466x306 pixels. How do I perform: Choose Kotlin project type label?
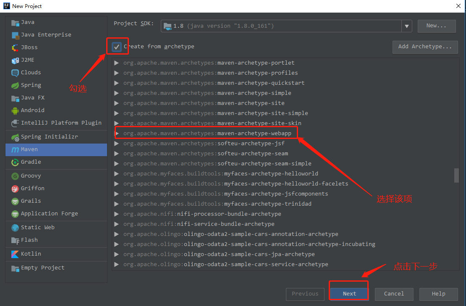coord(31,254)
